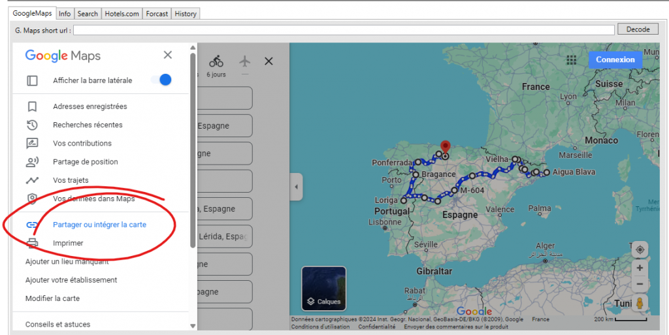Viewport: 669px width, 335px height.
Task: Click the Vielha waypoint marker
Action: click(x=515, y=159)
